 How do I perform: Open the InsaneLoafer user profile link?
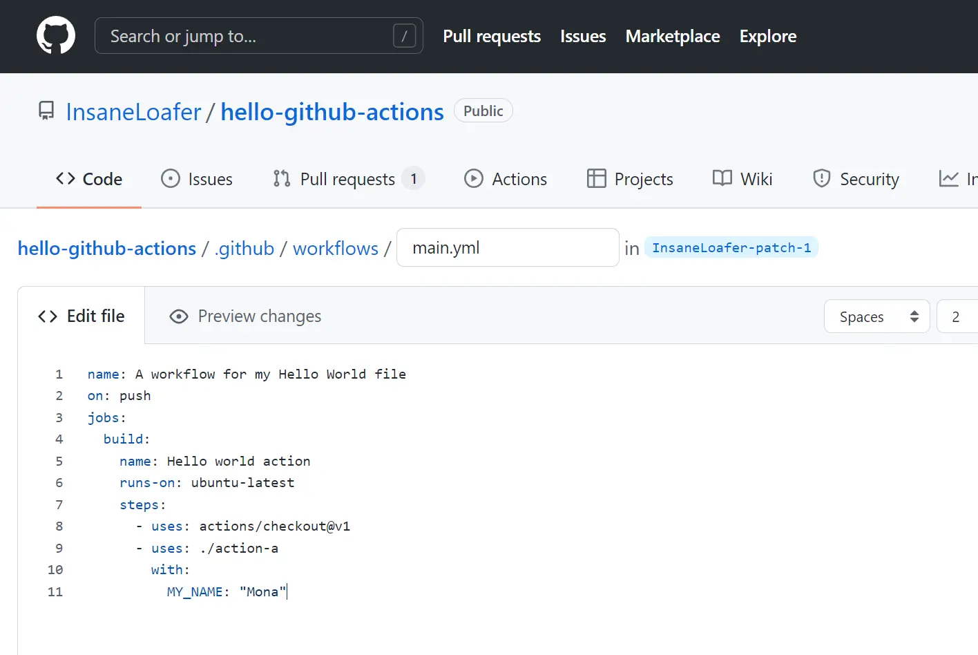click(133, 112)
